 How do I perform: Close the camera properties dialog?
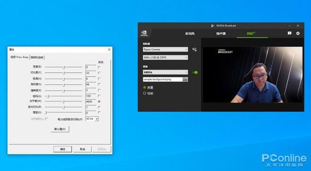pos(109,49)
